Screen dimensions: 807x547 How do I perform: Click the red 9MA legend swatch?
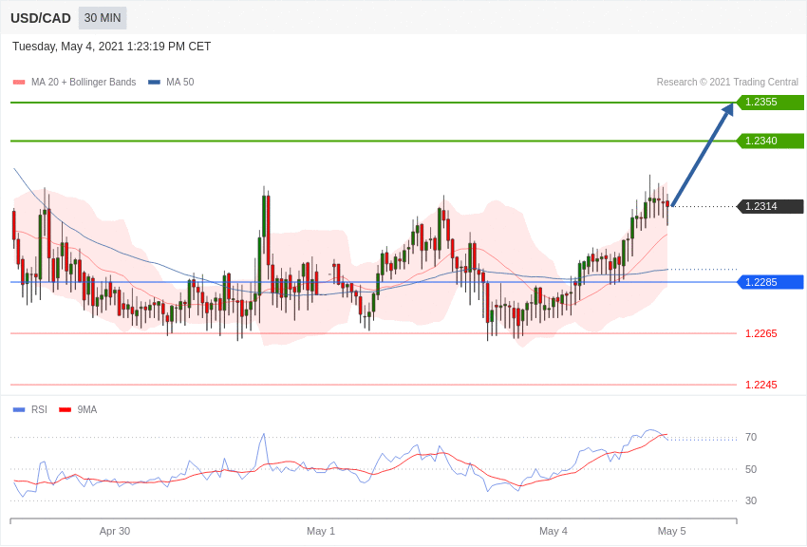pyautogui.click(x=66, y=410)
